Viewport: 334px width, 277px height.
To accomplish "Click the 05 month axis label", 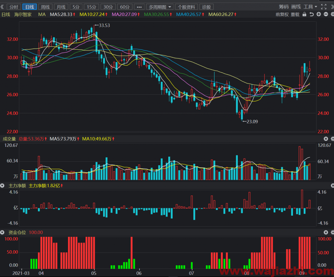I will [94, 273].
